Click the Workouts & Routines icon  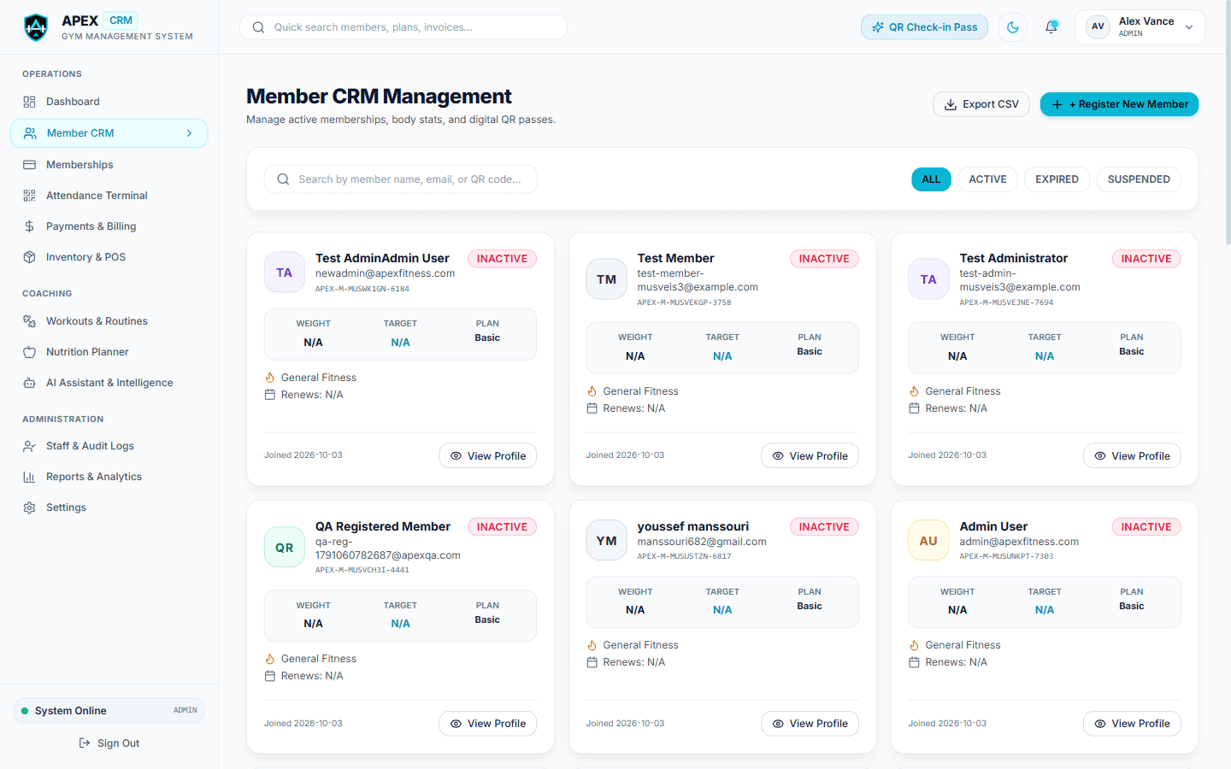point(29,321)
